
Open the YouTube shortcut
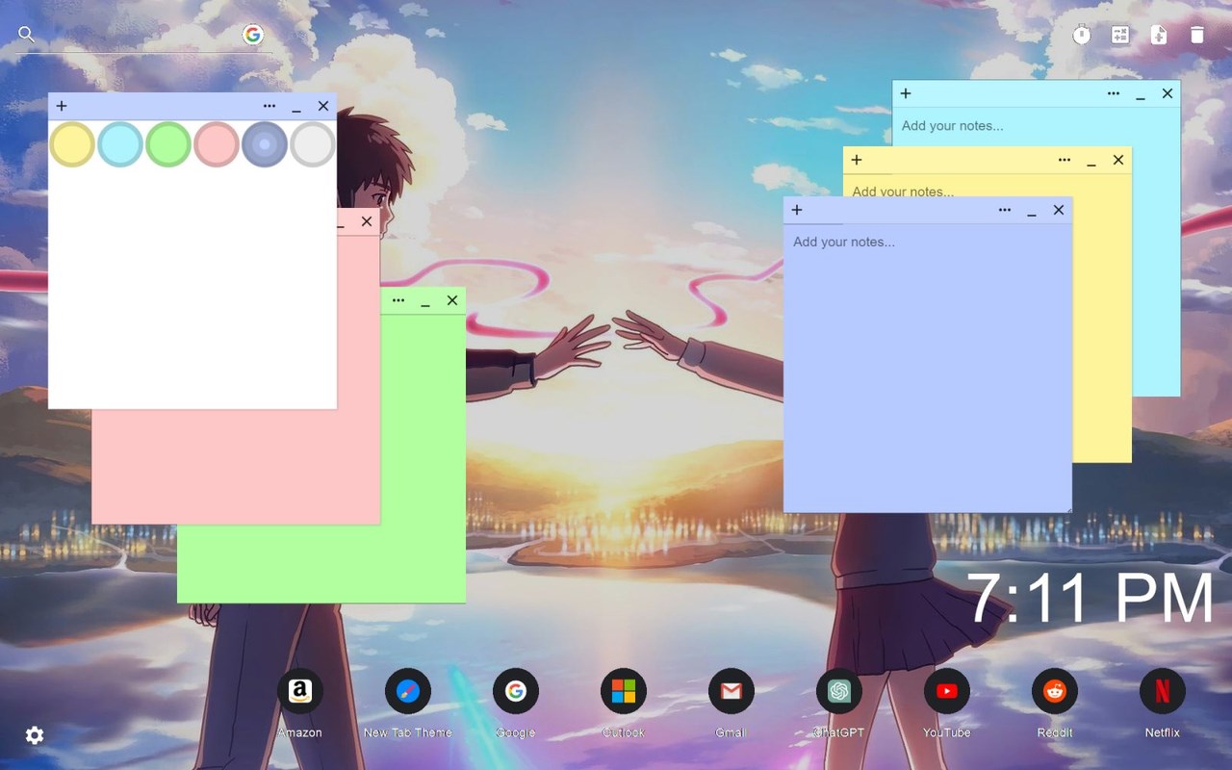[x=947, y=691]
